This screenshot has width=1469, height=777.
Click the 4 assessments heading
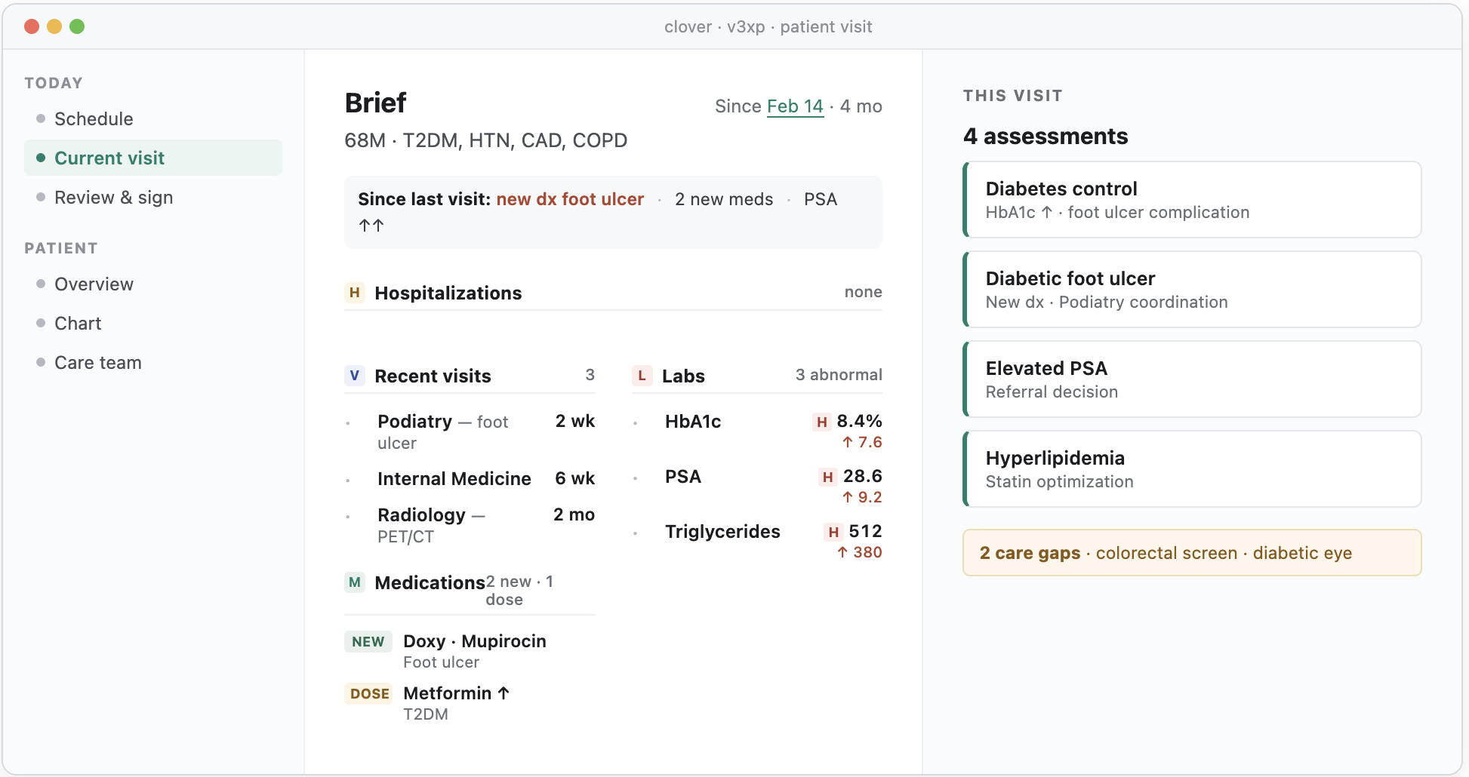(x=1046, y=137)
